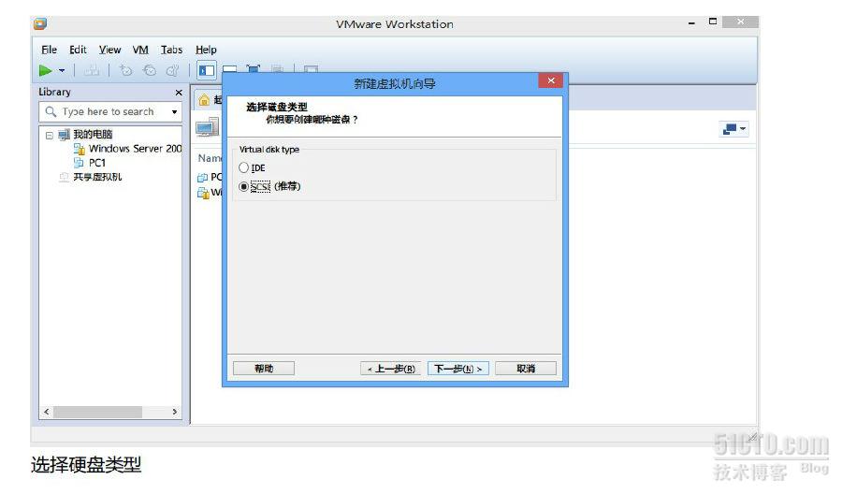Image resolution: width=842 pixels, height=494 pixels.
Task: Click the green Power On play icon
Action: 45,70
